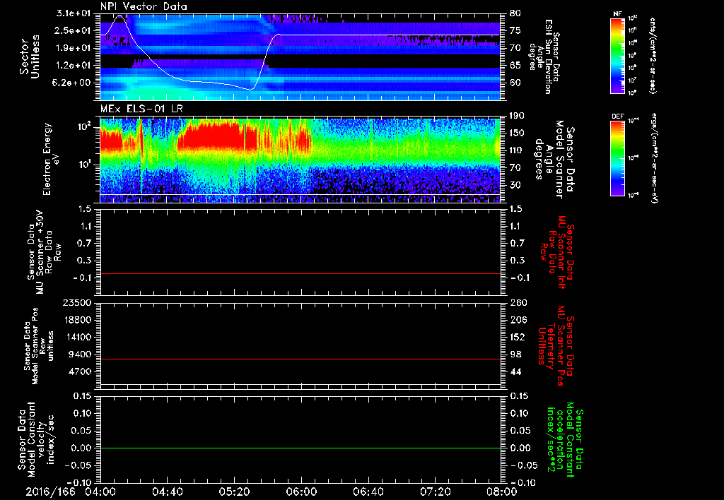Click the red 'MU Scanner Int Raw Data' label

(557, 252)
